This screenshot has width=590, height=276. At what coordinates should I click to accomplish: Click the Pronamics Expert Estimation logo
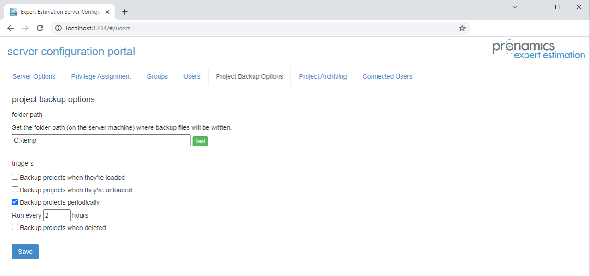[538, 50]
